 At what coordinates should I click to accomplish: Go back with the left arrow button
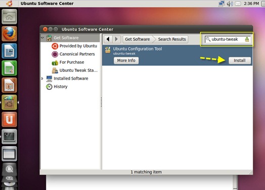click(108, 39)
